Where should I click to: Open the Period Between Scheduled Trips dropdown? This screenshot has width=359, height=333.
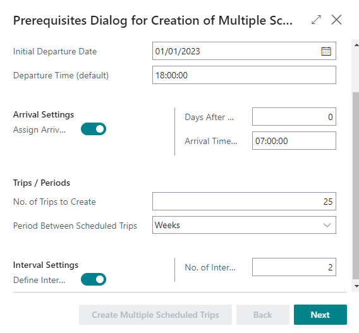[244, 225]
